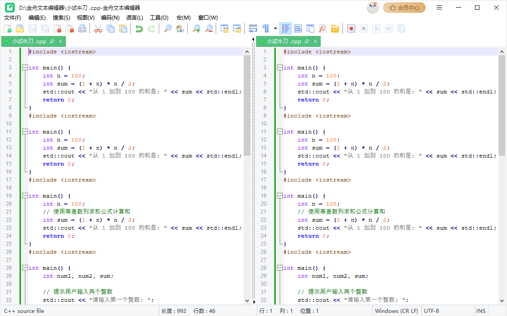Toggle word wrap in the toolbar
This screenshot has width=507, height=316.
pyautogui.click(x=253, y=29)
